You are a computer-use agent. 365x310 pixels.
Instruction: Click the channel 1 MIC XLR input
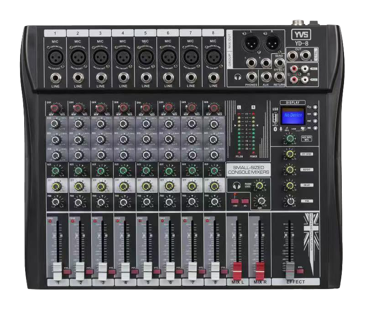56,57
